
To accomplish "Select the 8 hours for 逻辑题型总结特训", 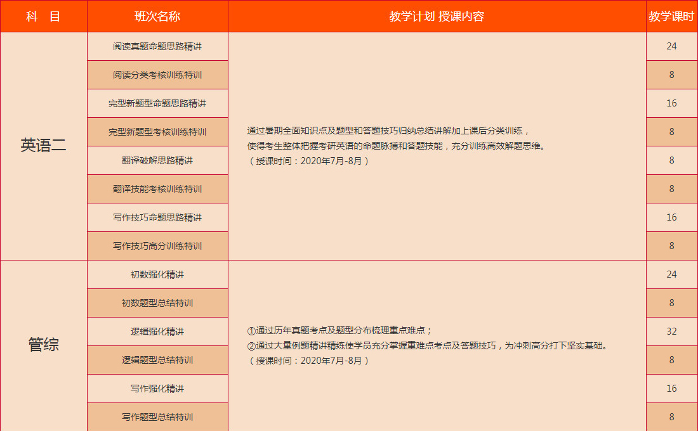I will click(x=672, y=360).
